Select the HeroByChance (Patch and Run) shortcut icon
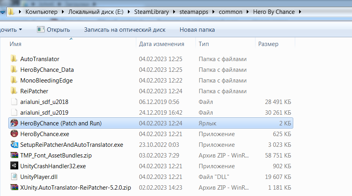This screenshot has width=352, height=196. 14,123
